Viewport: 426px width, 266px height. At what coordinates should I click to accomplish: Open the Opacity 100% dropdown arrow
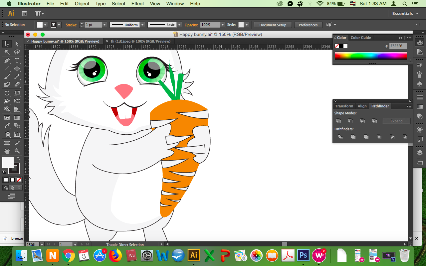(223, 25)
